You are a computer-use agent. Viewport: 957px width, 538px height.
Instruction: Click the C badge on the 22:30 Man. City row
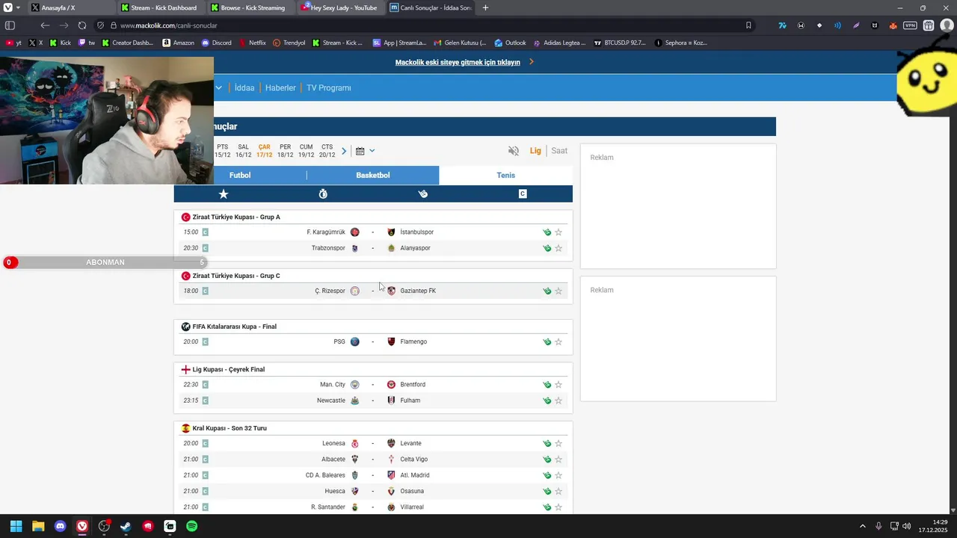pos(205,385)
